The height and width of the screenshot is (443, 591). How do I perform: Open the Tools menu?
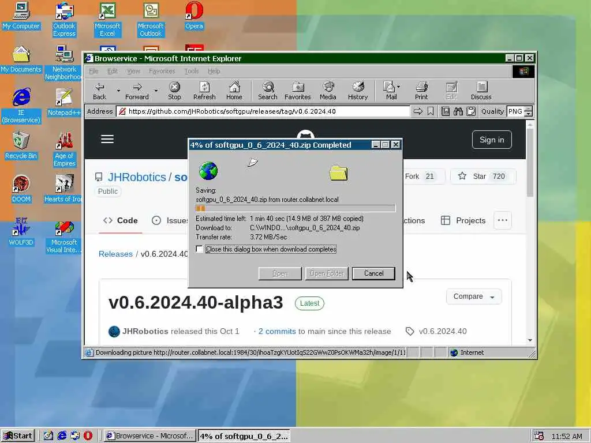coord(192,71)
